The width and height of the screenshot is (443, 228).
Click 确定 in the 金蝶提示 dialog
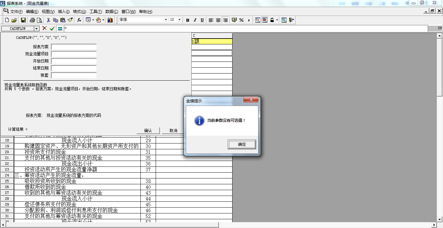pyautogui.click(x=242, y=144)
